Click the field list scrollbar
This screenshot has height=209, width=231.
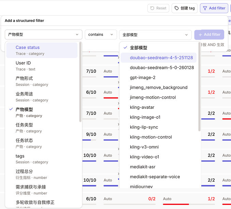click(80, 82)
